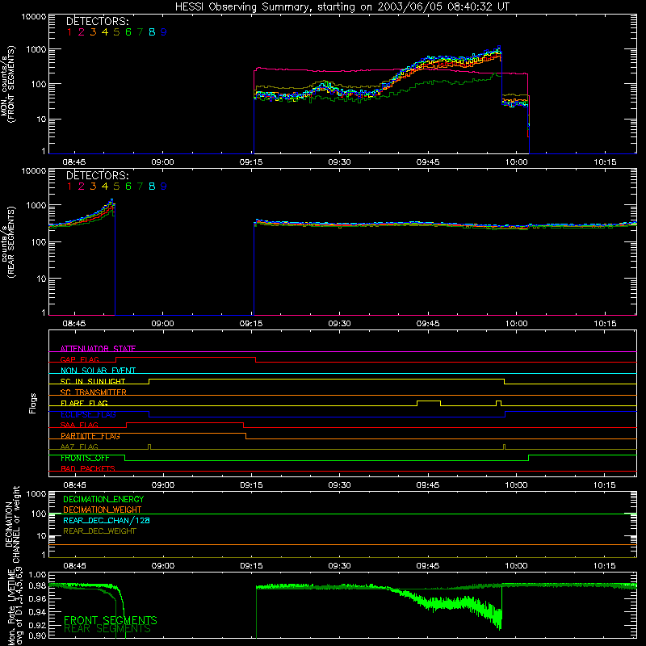The height and width of the screenshot is (646, 646).
Task: Click the NON_SOLAR_EVENT flag label
Action: [98, 371]
